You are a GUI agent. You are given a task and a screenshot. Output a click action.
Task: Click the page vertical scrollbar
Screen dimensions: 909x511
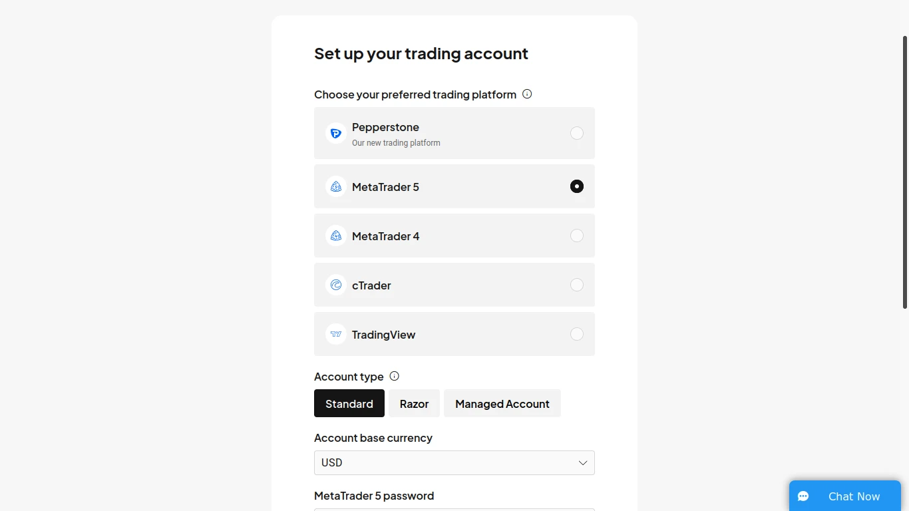(905, 172)
